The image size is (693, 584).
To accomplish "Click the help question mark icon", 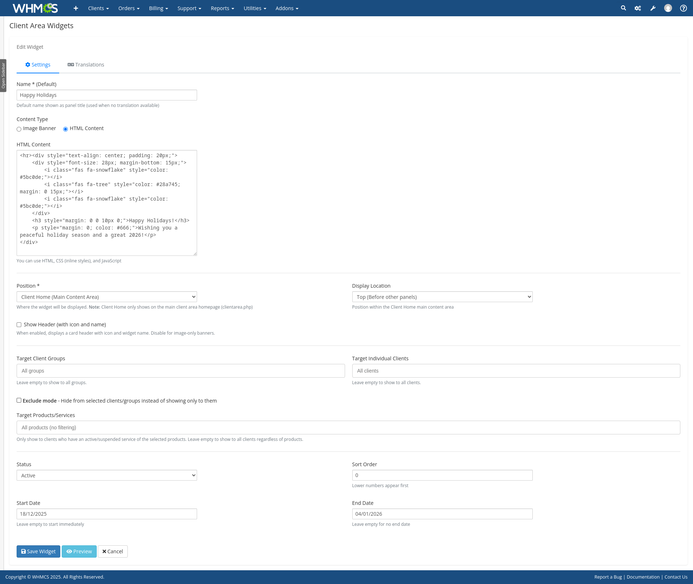I will pos(683,8).
